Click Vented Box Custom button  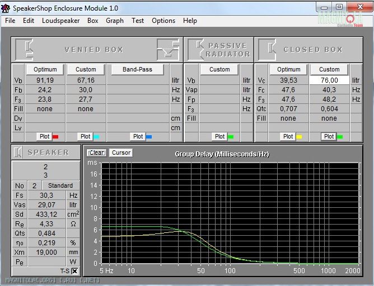pyautogui.click(x=86, y=69)
